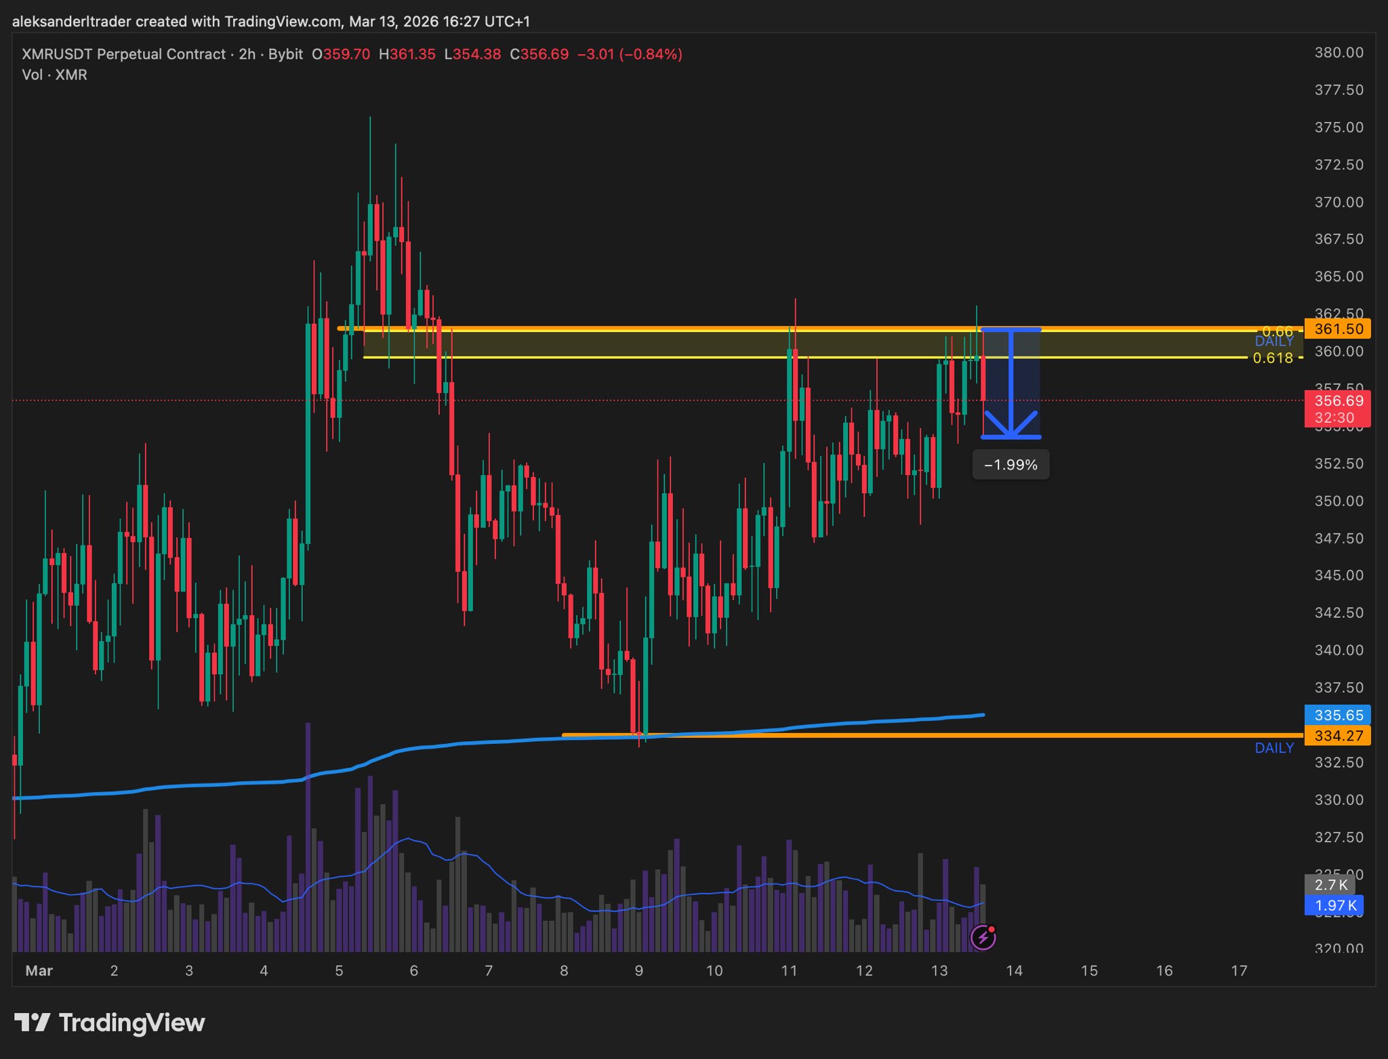Click the orange 361.50 price tag
The height and width of the screenshot is (1059, 1388).
pyautogui.click(x=1337, y=329)
